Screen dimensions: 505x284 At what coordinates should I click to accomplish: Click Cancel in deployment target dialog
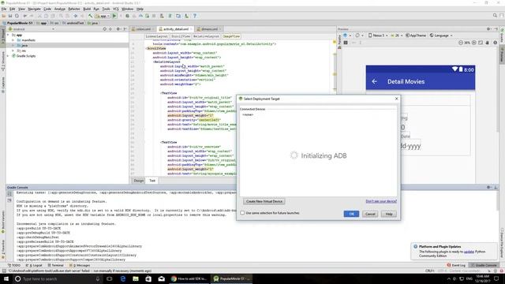click(370, 214)
